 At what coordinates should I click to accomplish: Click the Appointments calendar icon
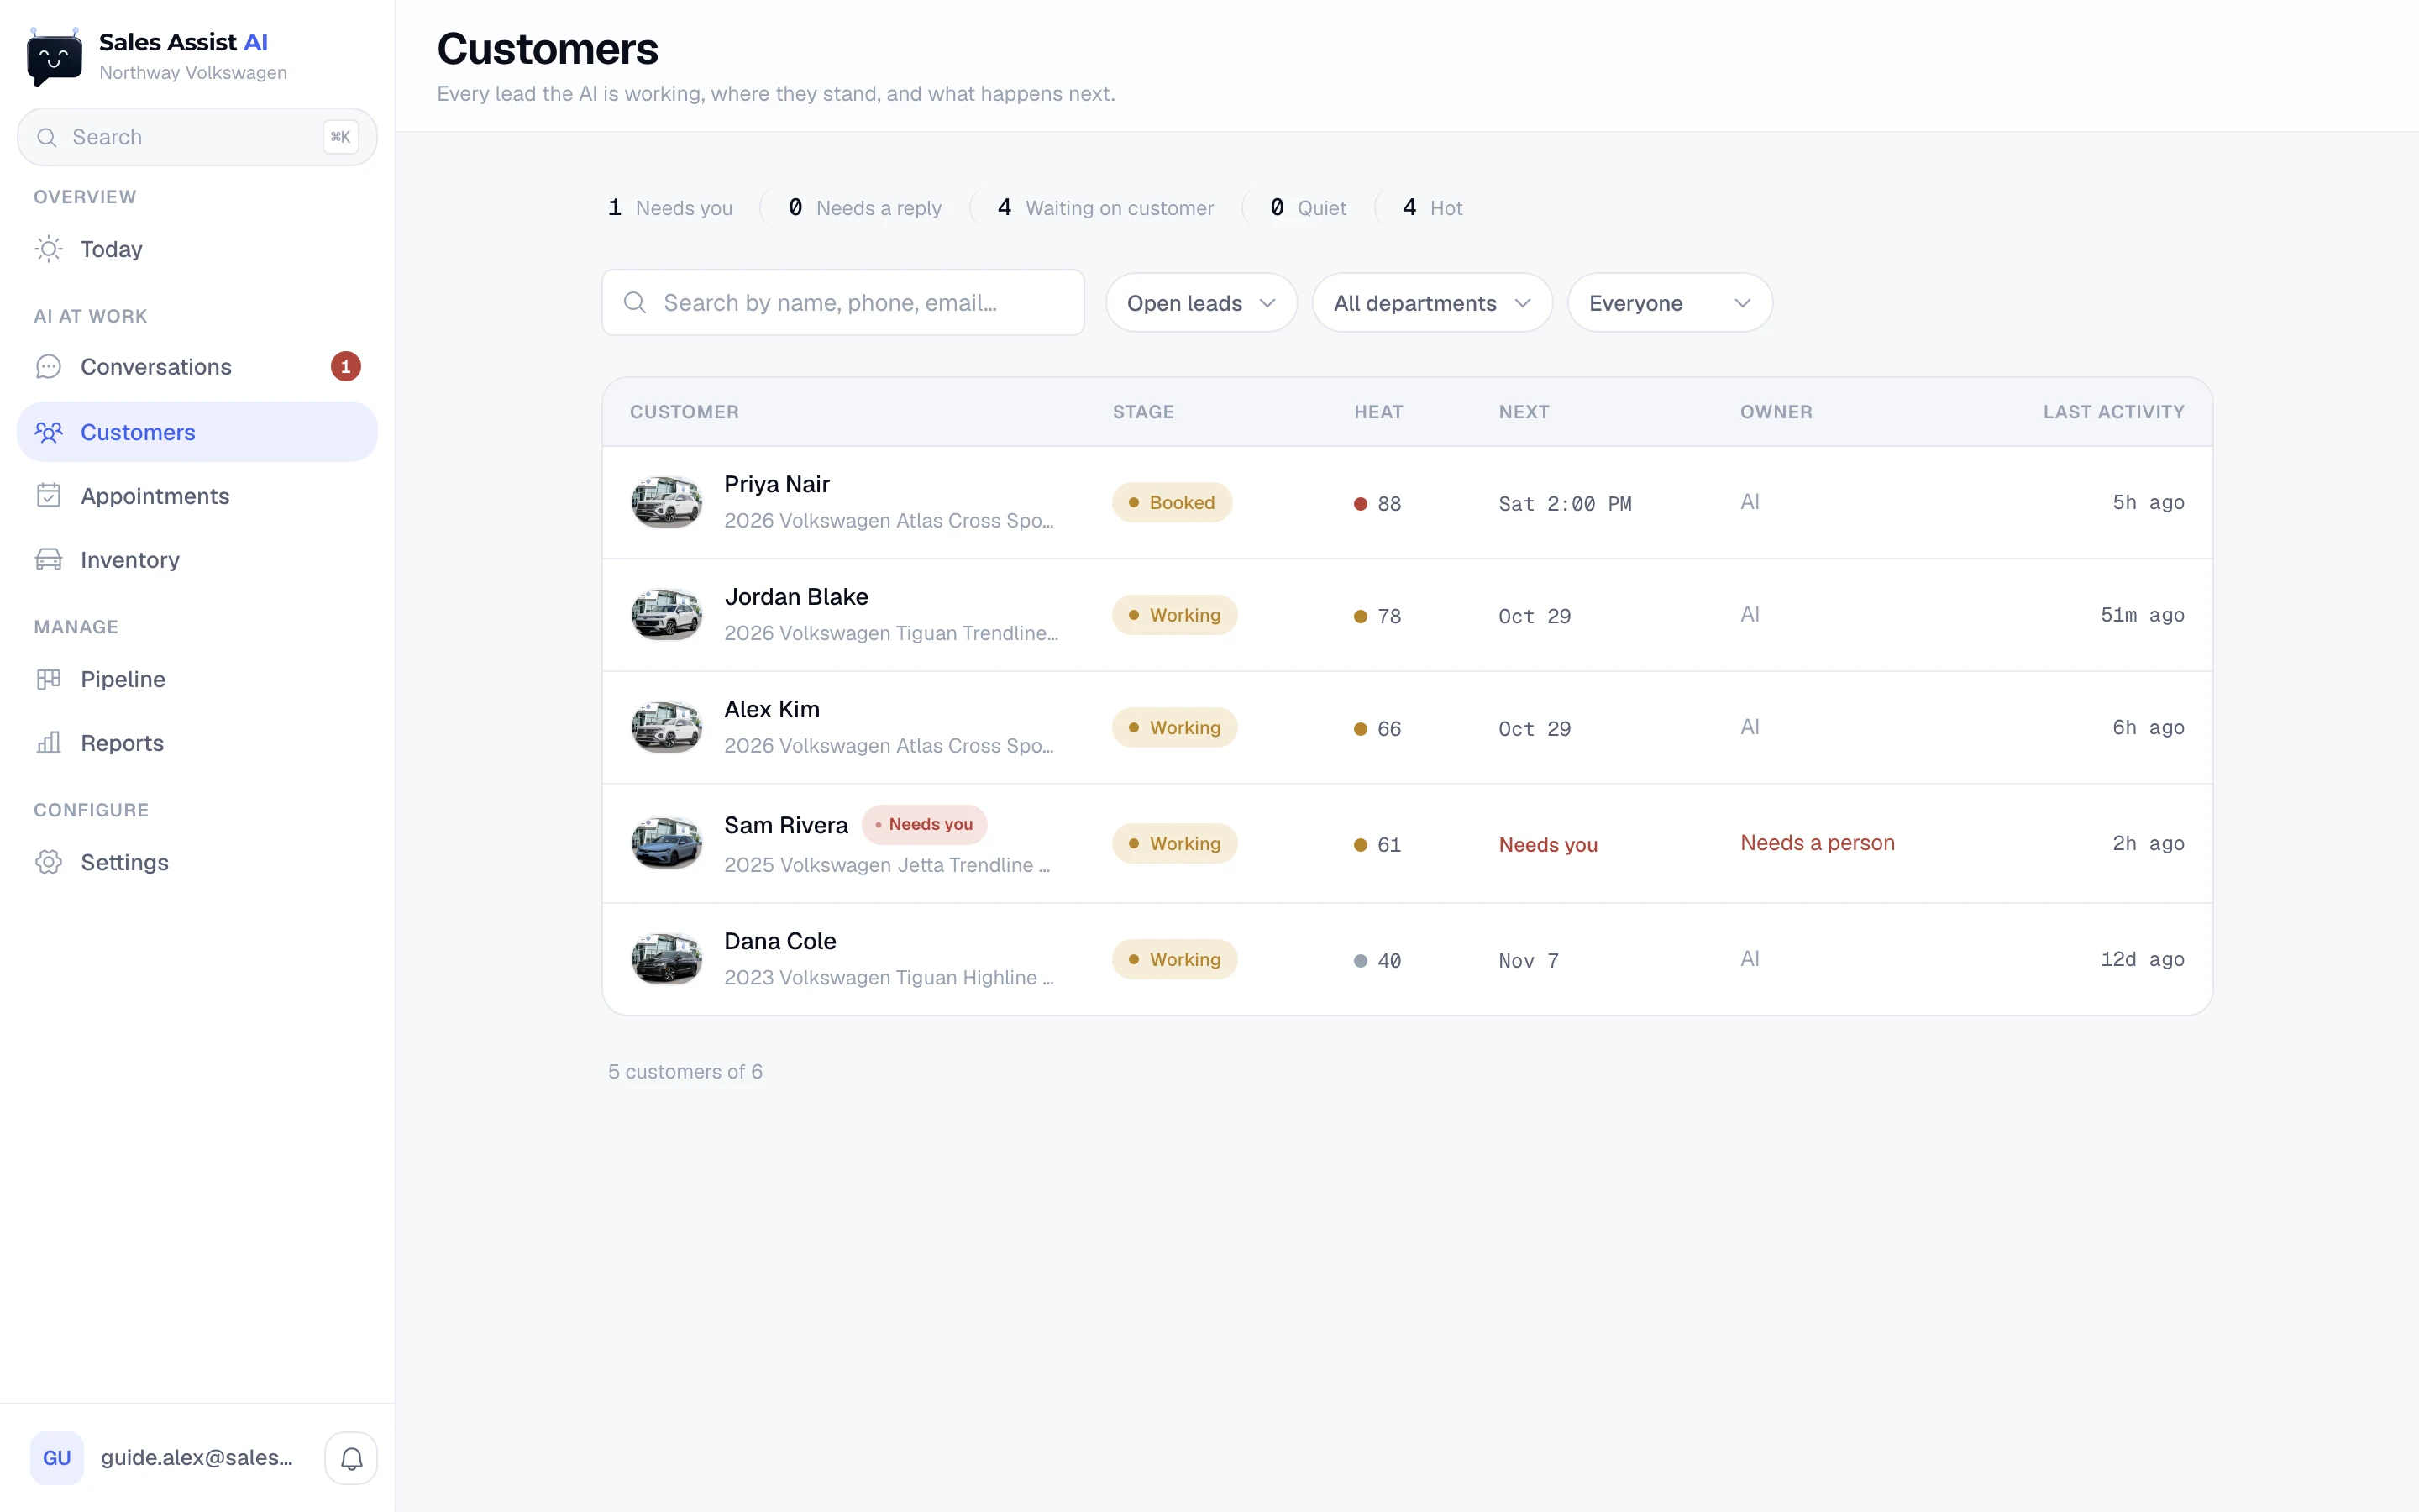(48, 496)
